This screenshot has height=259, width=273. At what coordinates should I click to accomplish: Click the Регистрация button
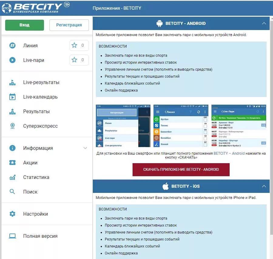[69, 25]
